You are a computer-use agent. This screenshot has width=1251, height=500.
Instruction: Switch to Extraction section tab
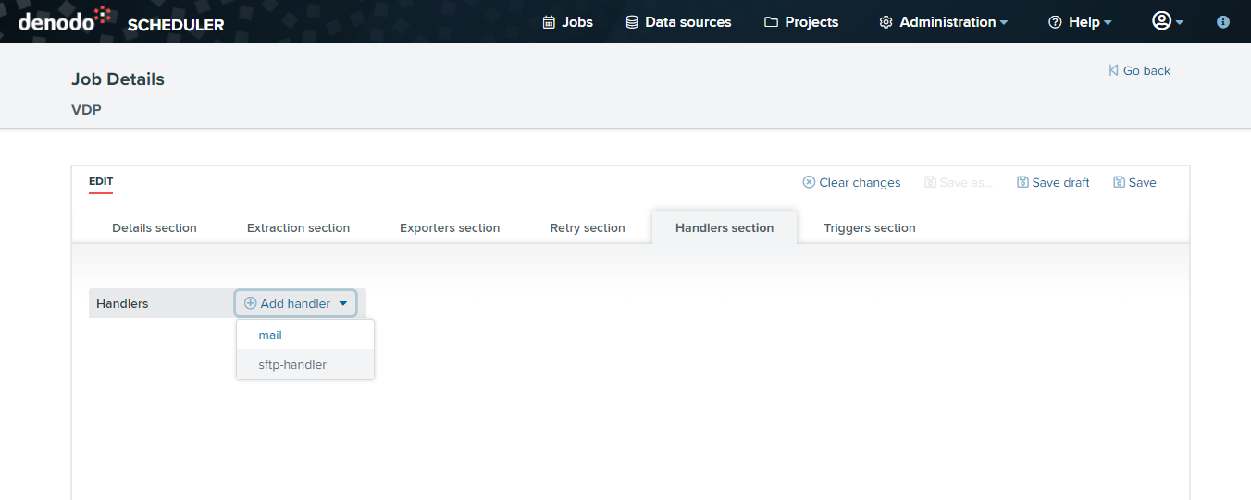click(x=298, y=227)
